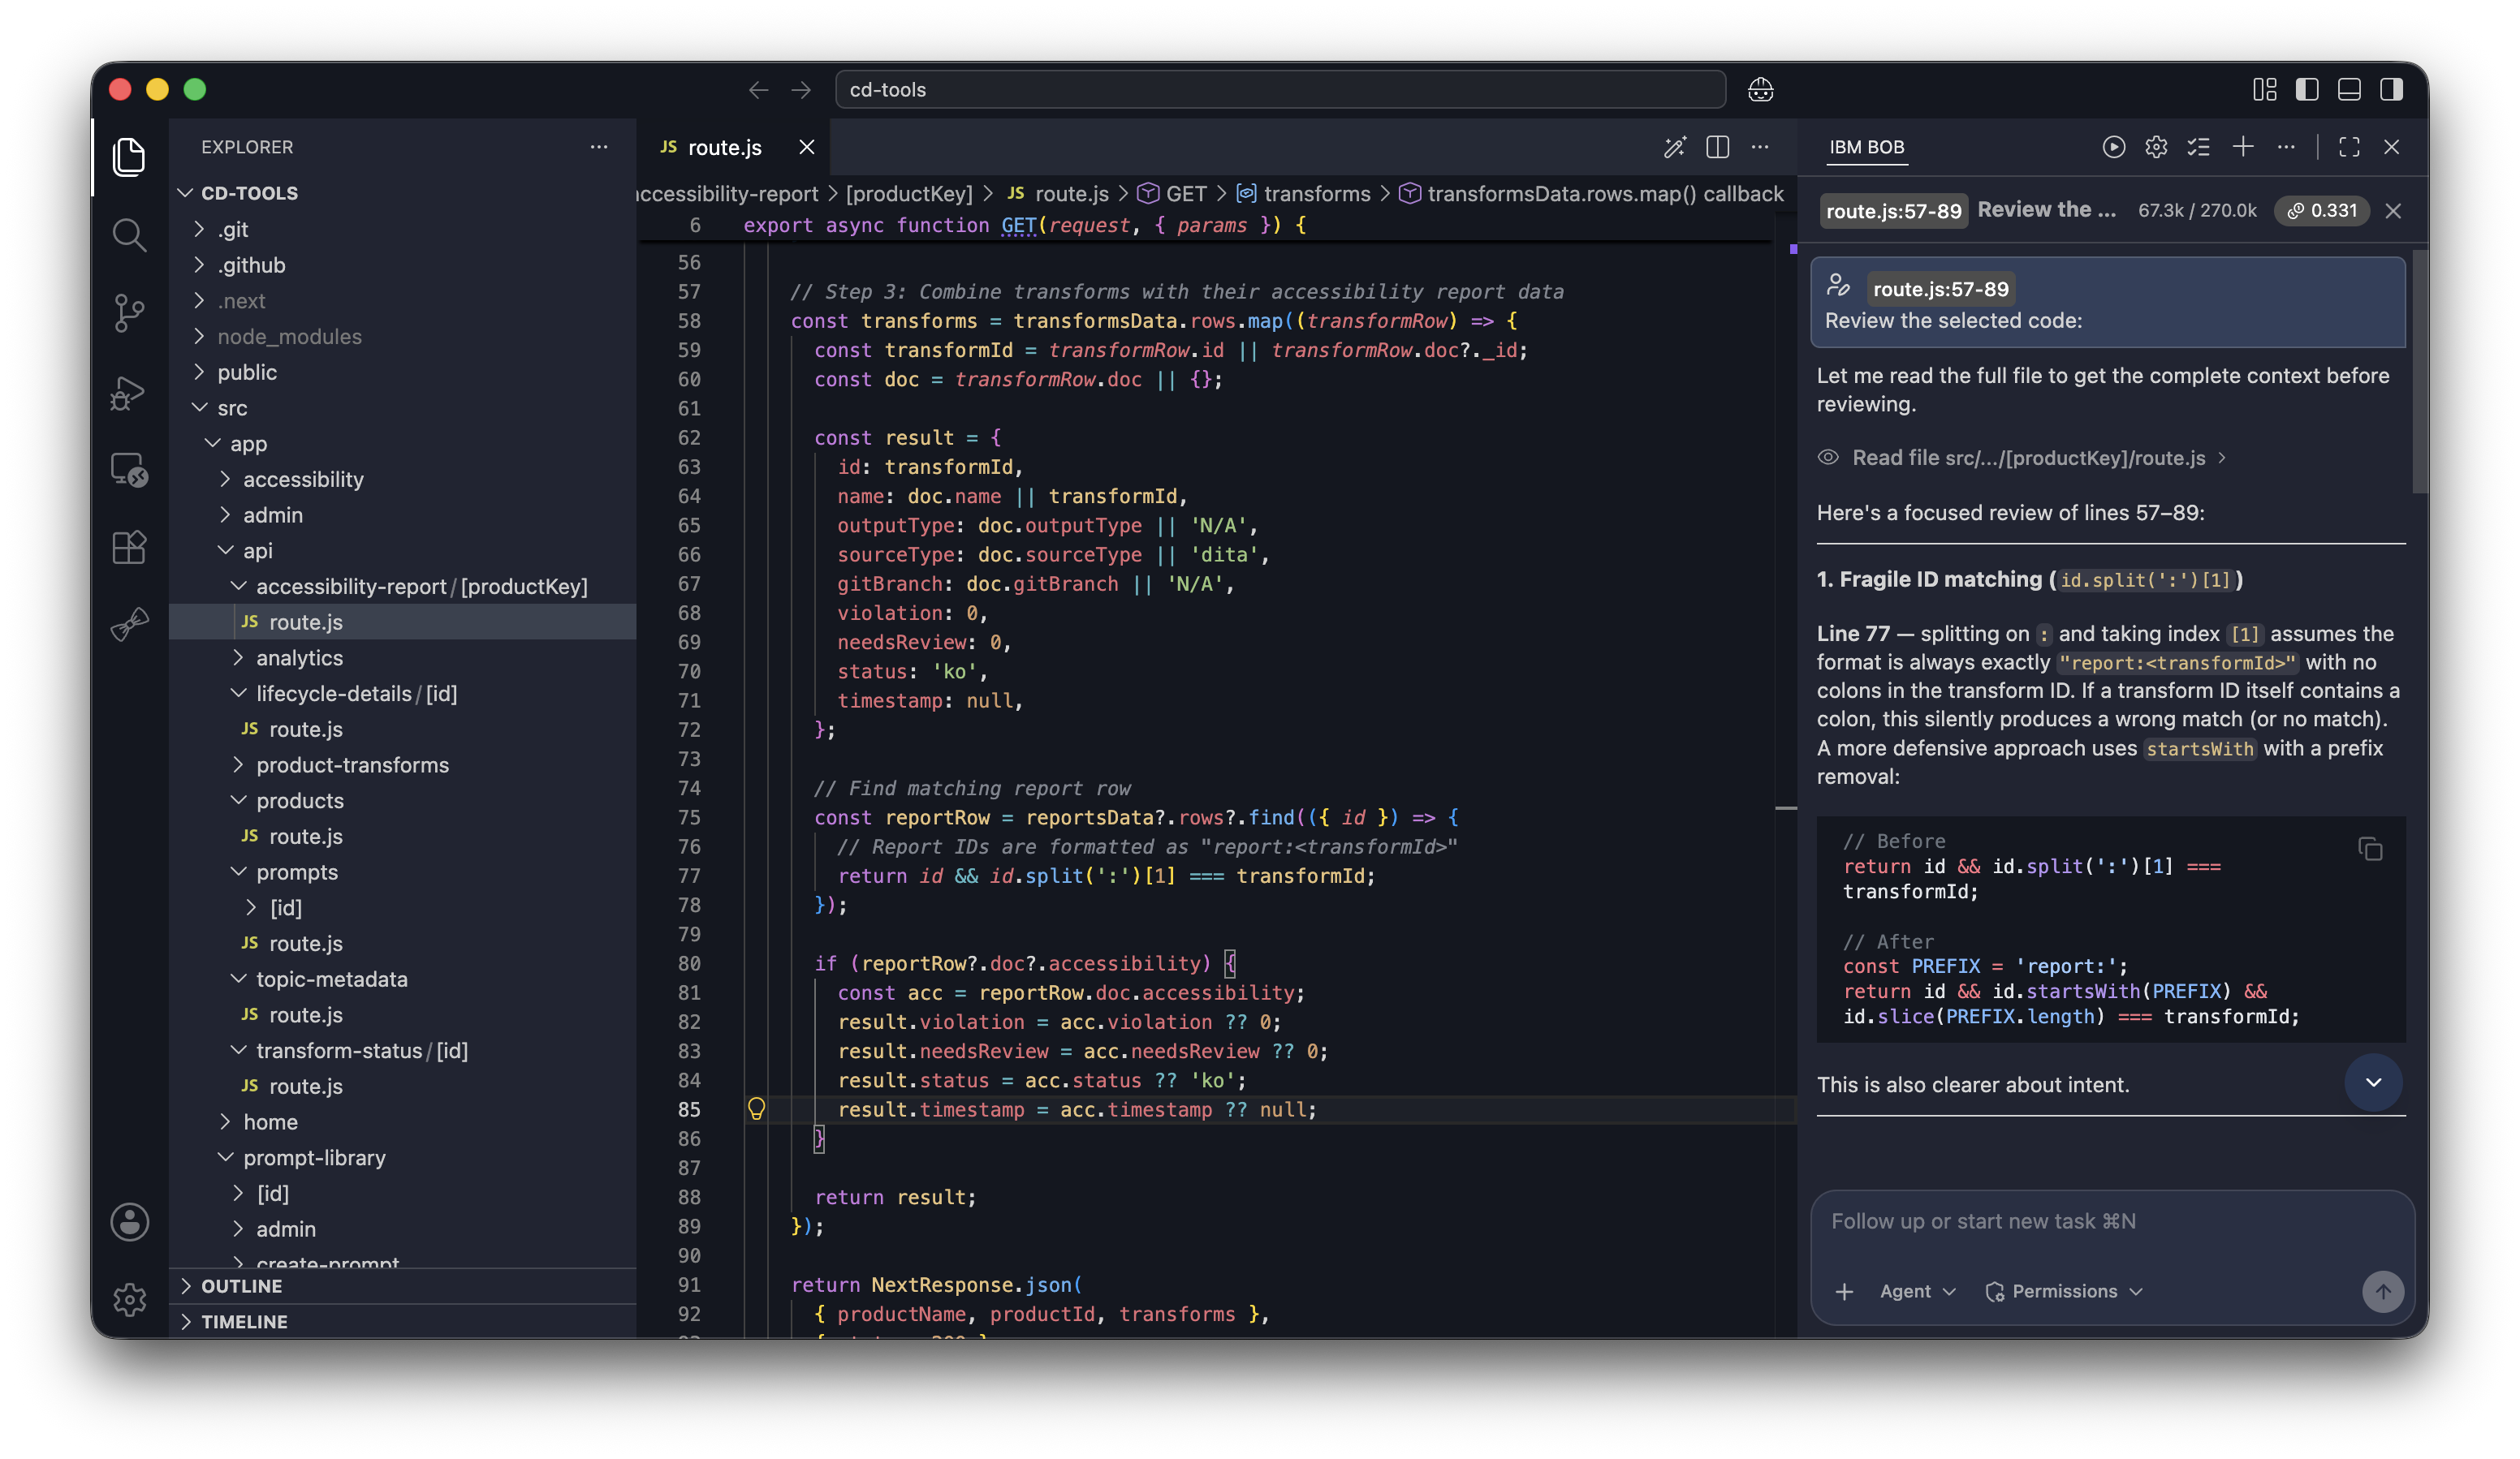The image size is (2520, 1459).
Task: Expand the product-transforms folder
Action: pos(402,764)
